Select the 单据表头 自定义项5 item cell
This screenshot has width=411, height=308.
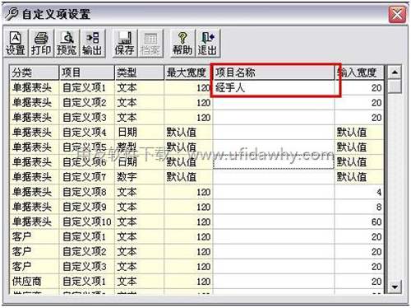point(87,147)
